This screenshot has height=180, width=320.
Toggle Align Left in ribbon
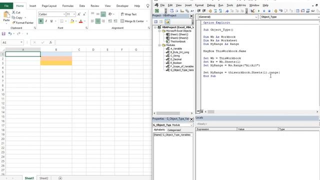(92, 21)
